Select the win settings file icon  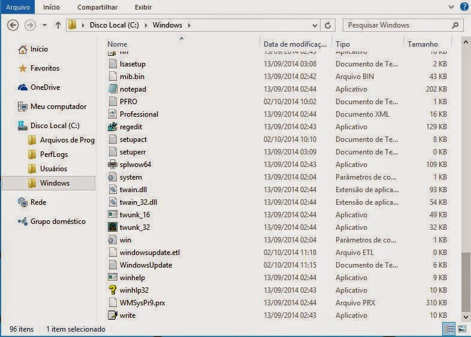113,240
